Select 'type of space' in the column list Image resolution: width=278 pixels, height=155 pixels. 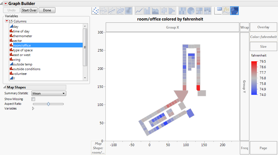tap(23, 50)
